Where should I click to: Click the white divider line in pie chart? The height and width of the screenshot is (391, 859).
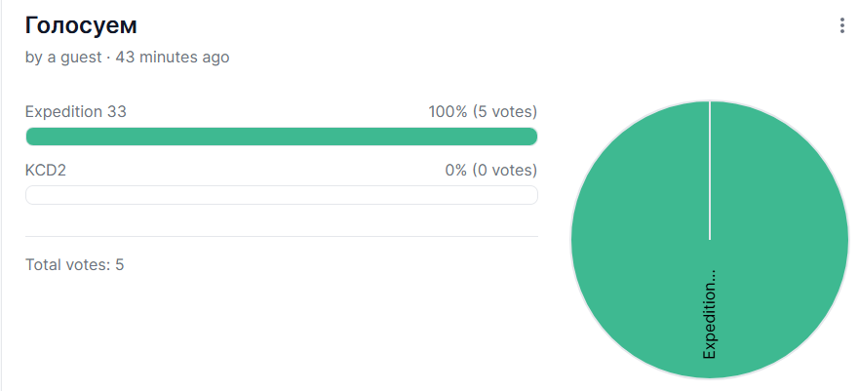point(710,171)
